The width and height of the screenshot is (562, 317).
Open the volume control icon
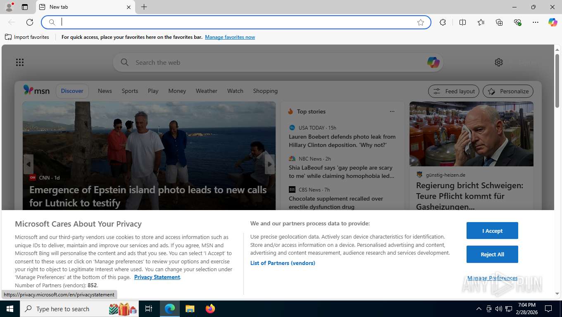[498, 309]
